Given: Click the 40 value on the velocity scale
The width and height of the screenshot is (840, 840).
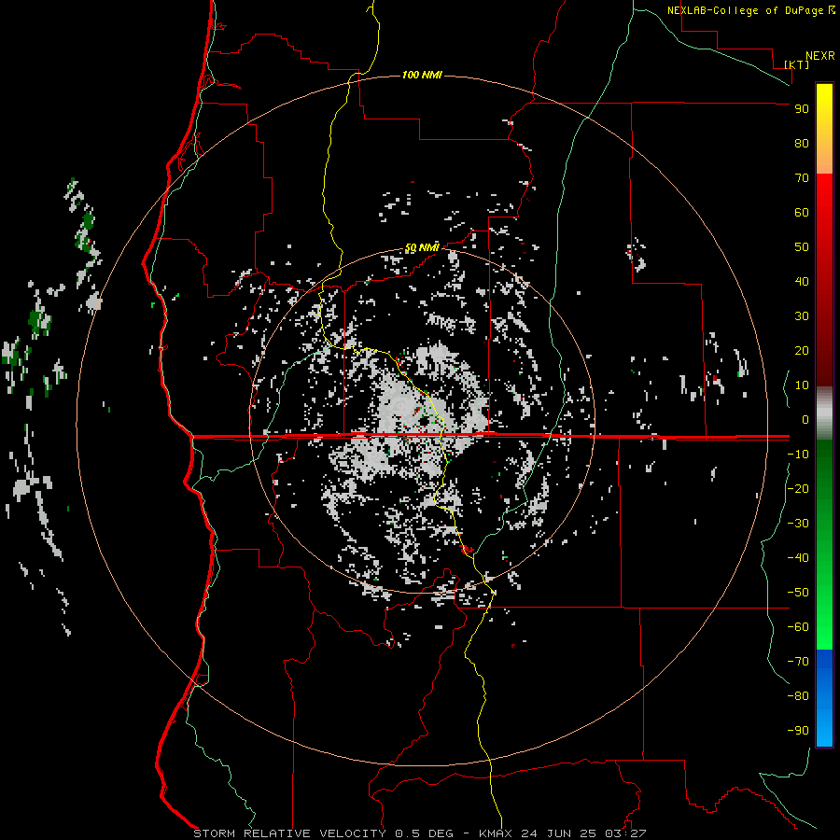Looking at the screenshot, I should pyautogui.click(x=802, y=282).
